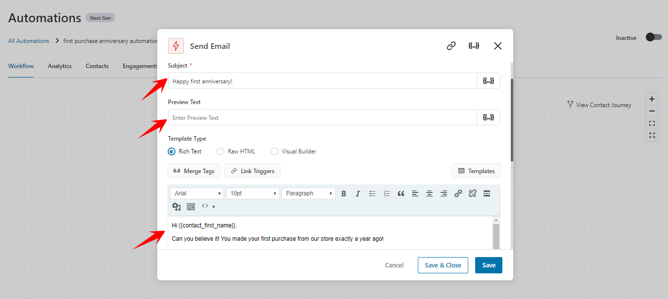Open the font family dropdown showing Arial
Viewport: 668px width, 299px height.
pos(197,193)
